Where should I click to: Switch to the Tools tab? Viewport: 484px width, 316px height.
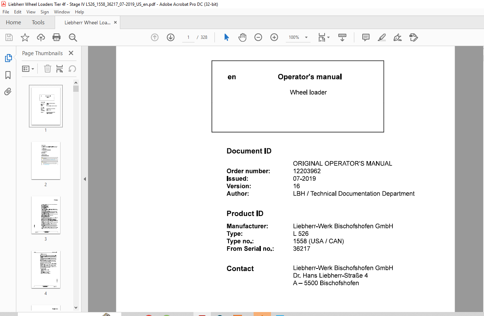point(38,22)
